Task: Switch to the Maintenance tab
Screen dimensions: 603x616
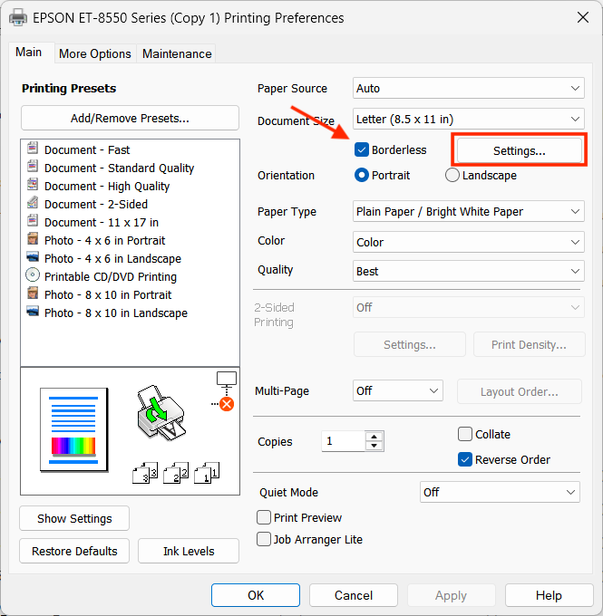Action: coord(177,53)
